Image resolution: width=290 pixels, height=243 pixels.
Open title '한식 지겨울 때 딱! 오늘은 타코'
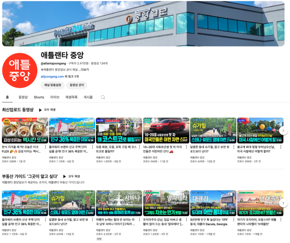[21, 149]
